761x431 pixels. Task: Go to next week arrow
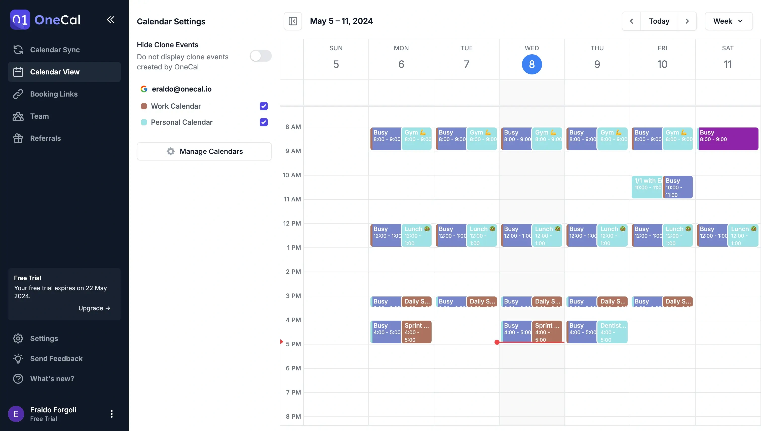pos(687,21)
